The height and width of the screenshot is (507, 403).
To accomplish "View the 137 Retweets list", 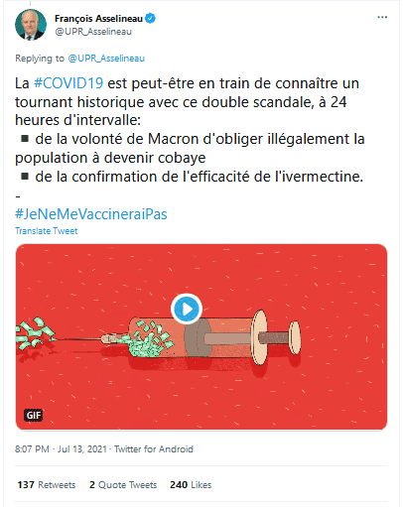I will pyautogui.click(x=47, y=485).
